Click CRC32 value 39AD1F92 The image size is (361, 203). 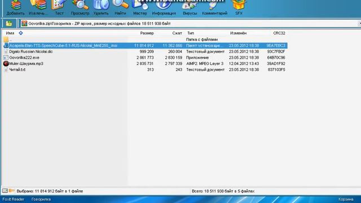tap(276, 64)
